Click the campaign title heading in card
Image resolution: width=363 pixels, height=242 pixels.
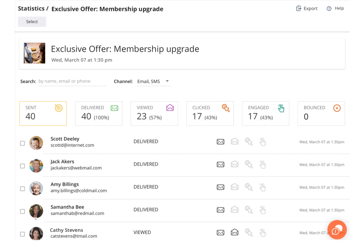coord(125,49)
